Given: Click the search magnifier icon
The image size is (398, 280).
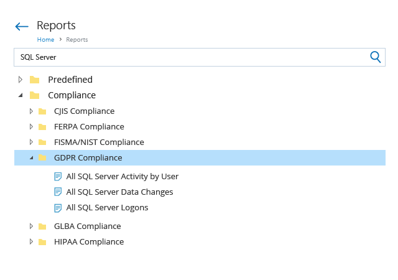Looking at the screenshot, I should (375, 57).
